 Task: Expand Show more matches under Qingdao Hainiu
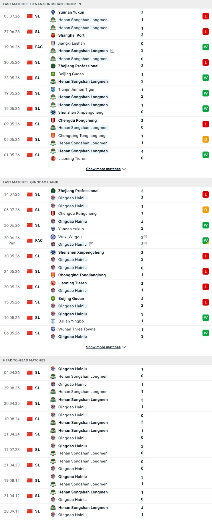106,347
